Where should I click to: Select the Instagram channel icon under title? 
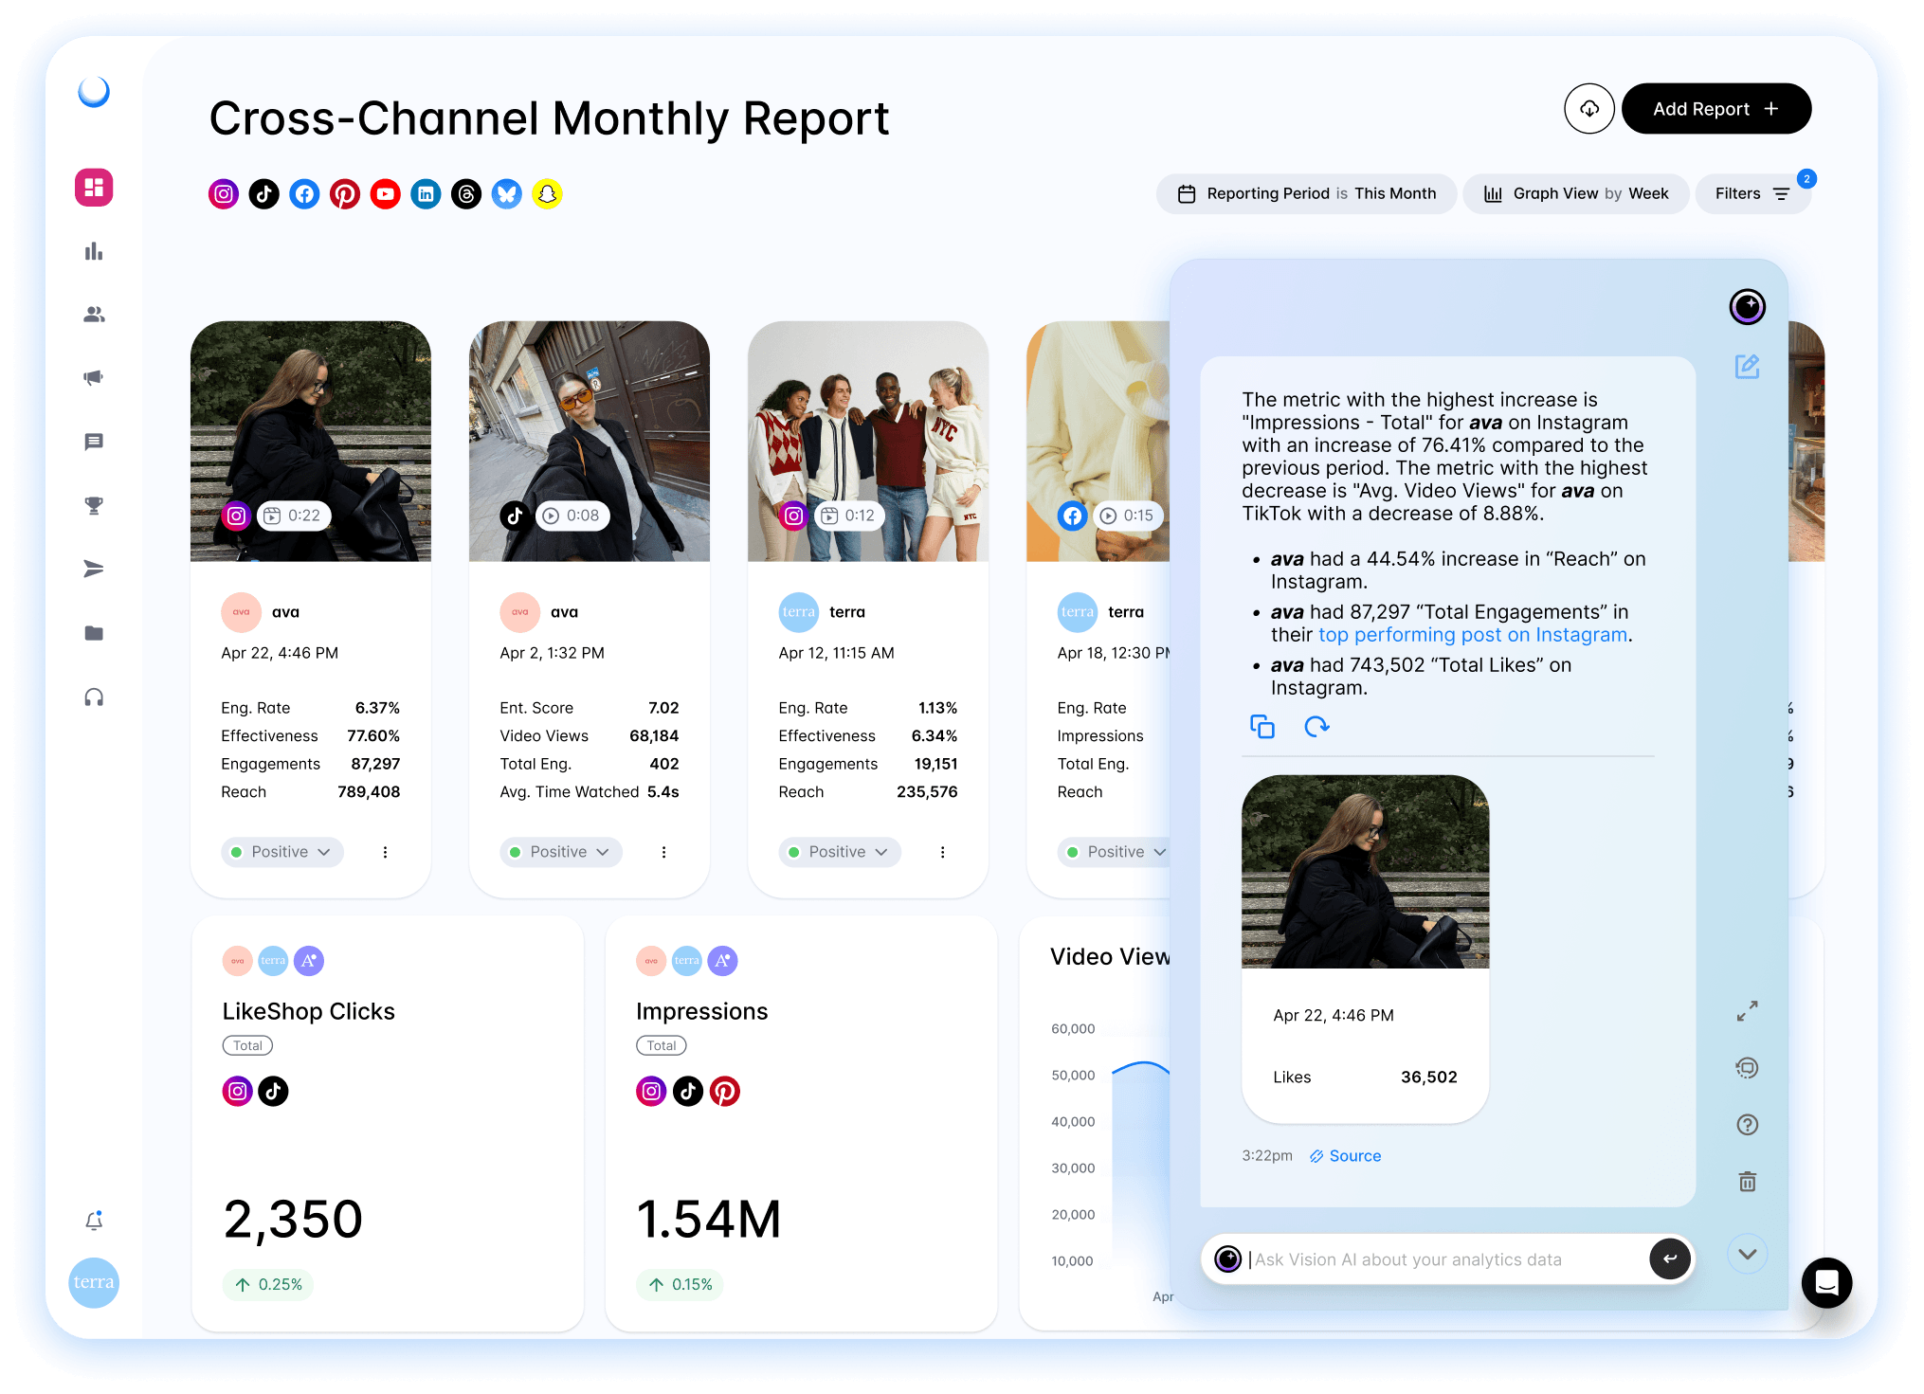[x=224, y=194]
